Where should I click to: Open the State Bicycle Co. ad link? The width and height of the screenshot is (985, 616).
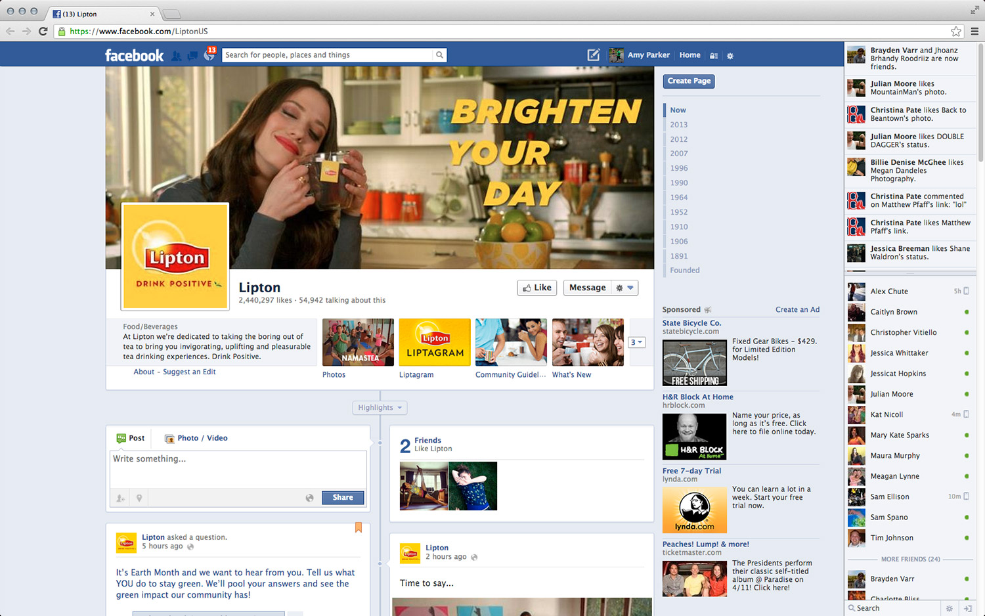(691, 323)
